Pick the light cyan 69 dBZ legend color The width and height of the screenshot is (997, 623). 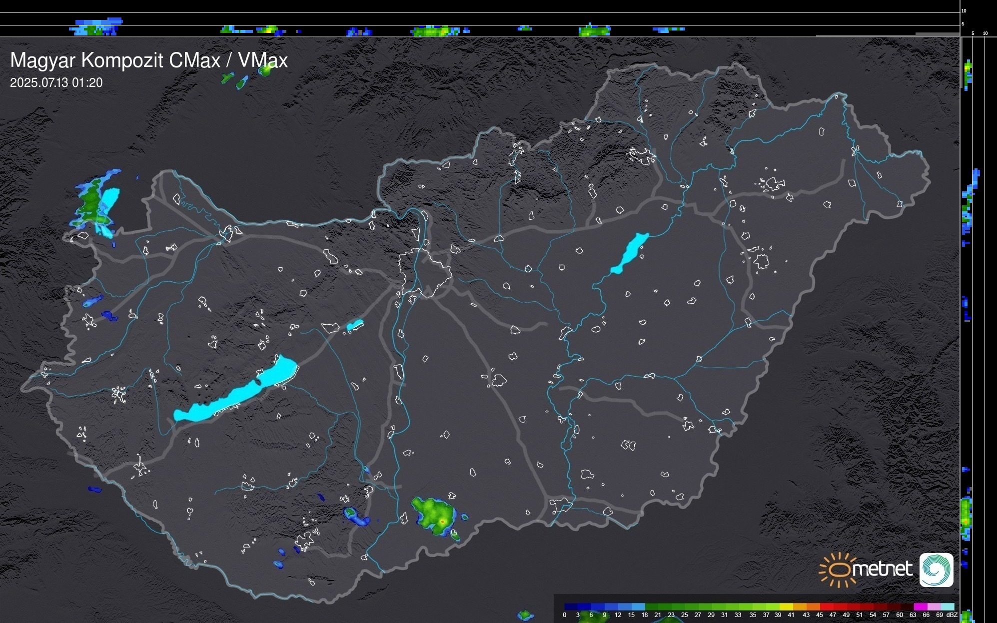pyautogui.click(x=947, y=607)
